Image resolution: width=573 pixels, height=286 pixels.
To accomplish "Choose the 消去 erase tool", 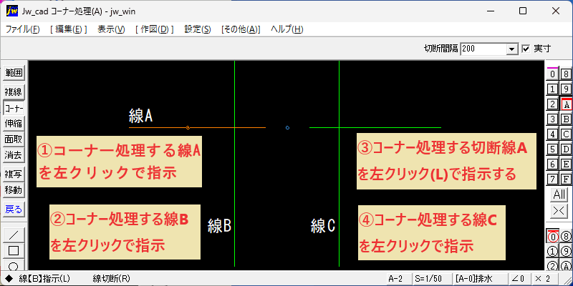I will coord(14,155).
